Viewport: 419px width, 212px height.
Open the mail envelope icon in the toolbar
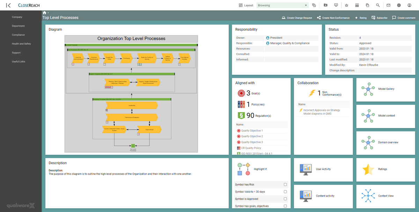388,5
